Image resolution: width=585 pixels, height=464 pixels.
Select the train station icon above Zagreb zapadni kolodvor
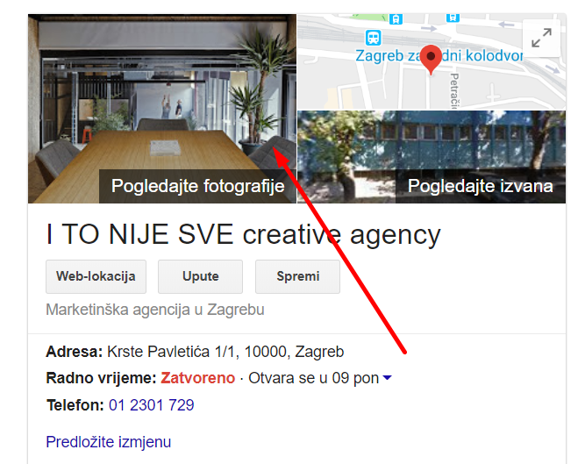pos(373,38)
